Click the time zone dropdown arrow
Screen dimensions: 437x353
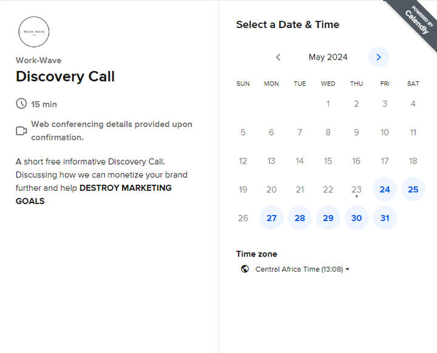coord(347,269)
